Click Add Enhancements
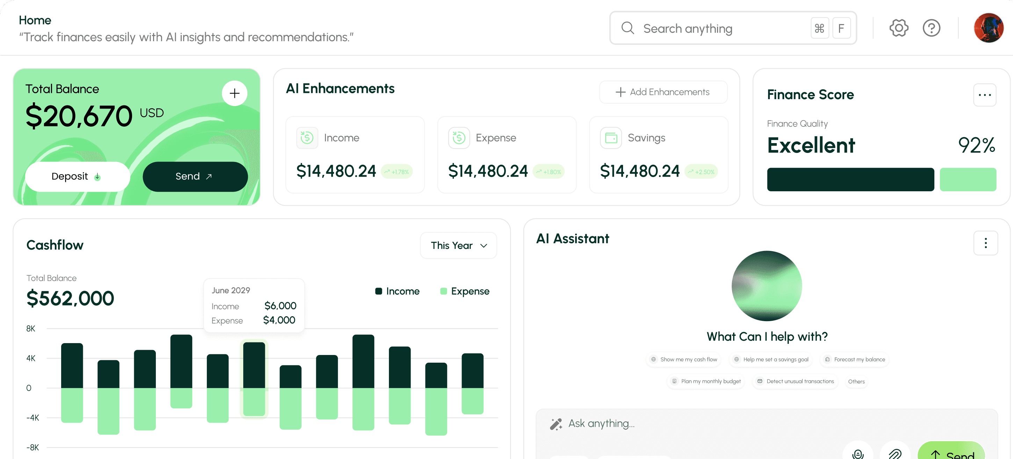The image size is (1013, 459). click(663, 91)
